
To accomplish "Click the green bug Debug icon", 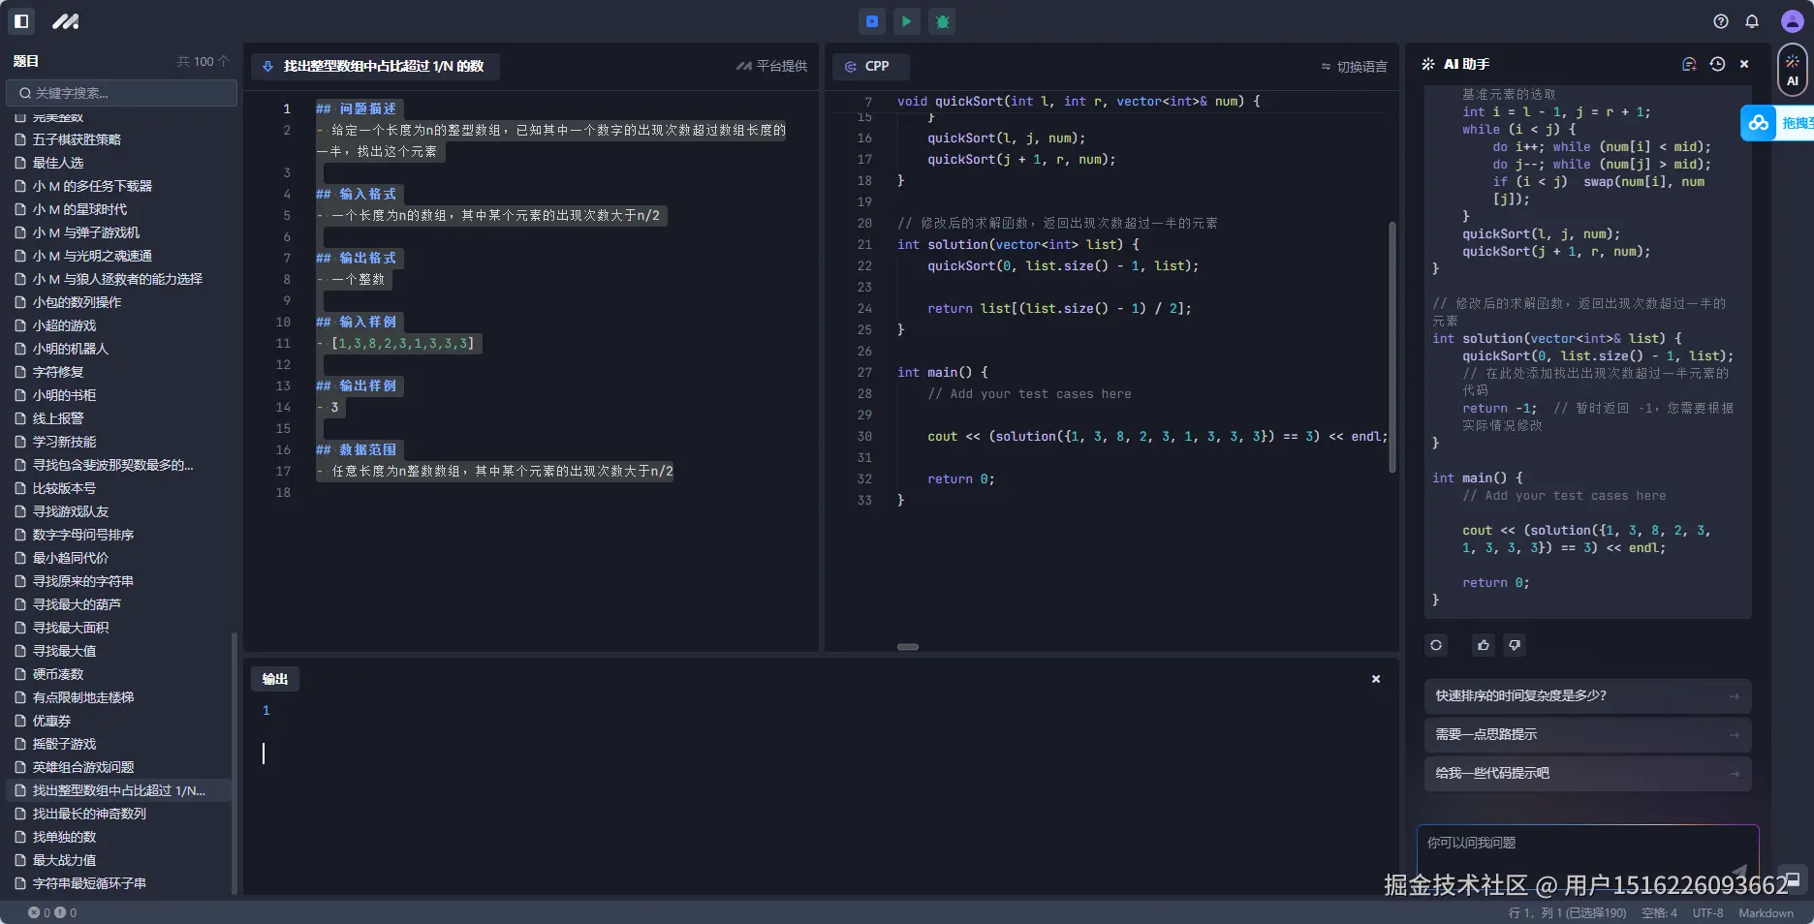I will 942,21.
